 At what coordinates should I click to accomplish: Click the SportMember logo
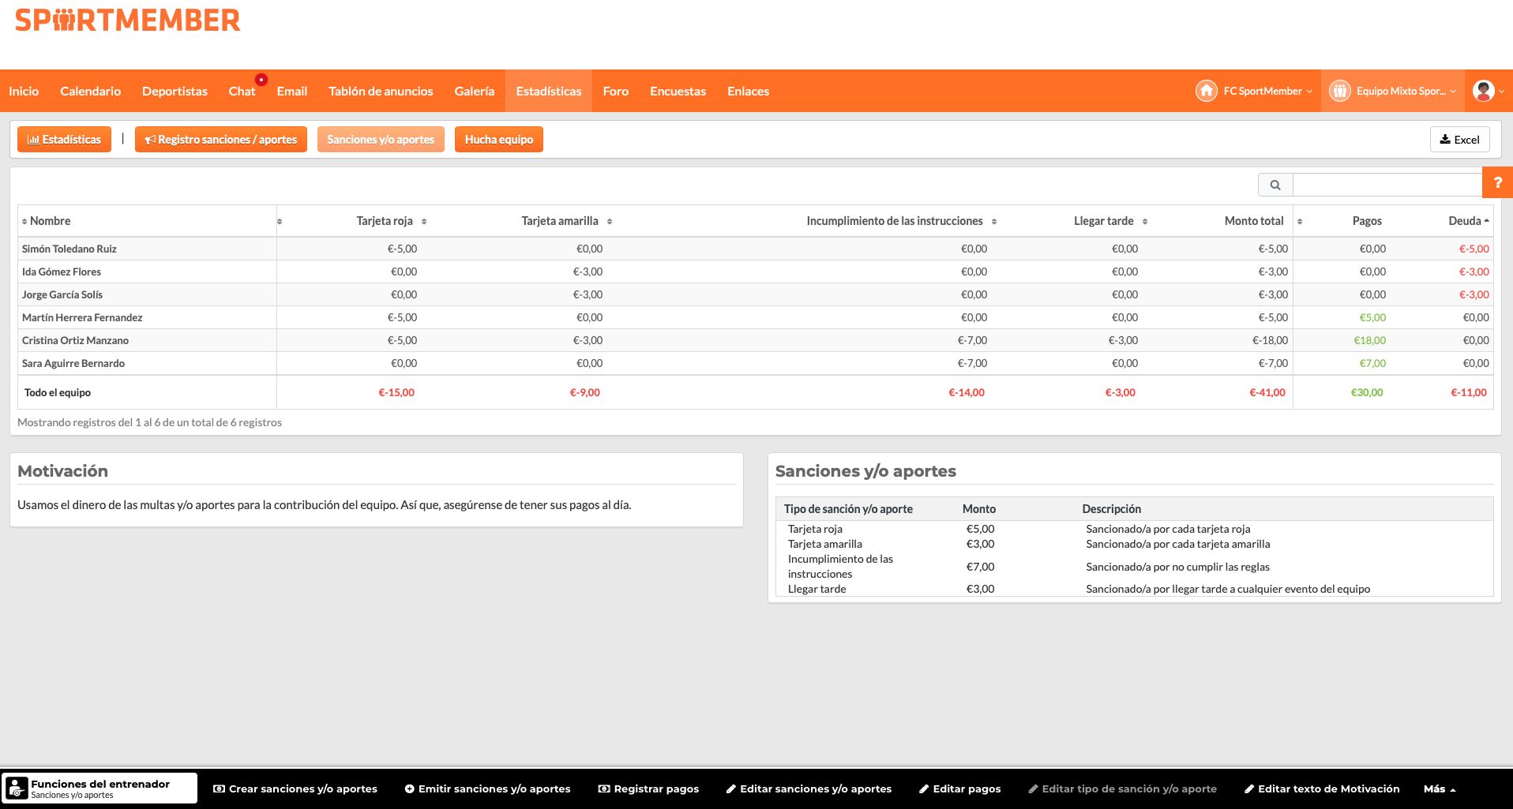(x=127, y=21)
